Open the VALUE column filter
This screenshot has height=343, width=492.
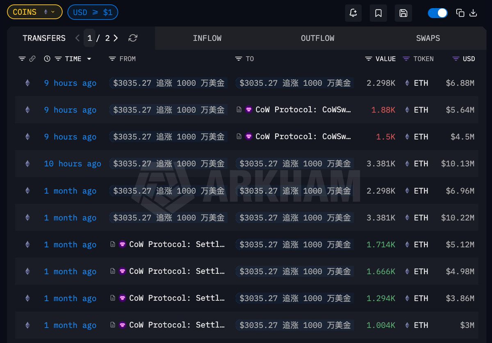[x=369, y=59]
